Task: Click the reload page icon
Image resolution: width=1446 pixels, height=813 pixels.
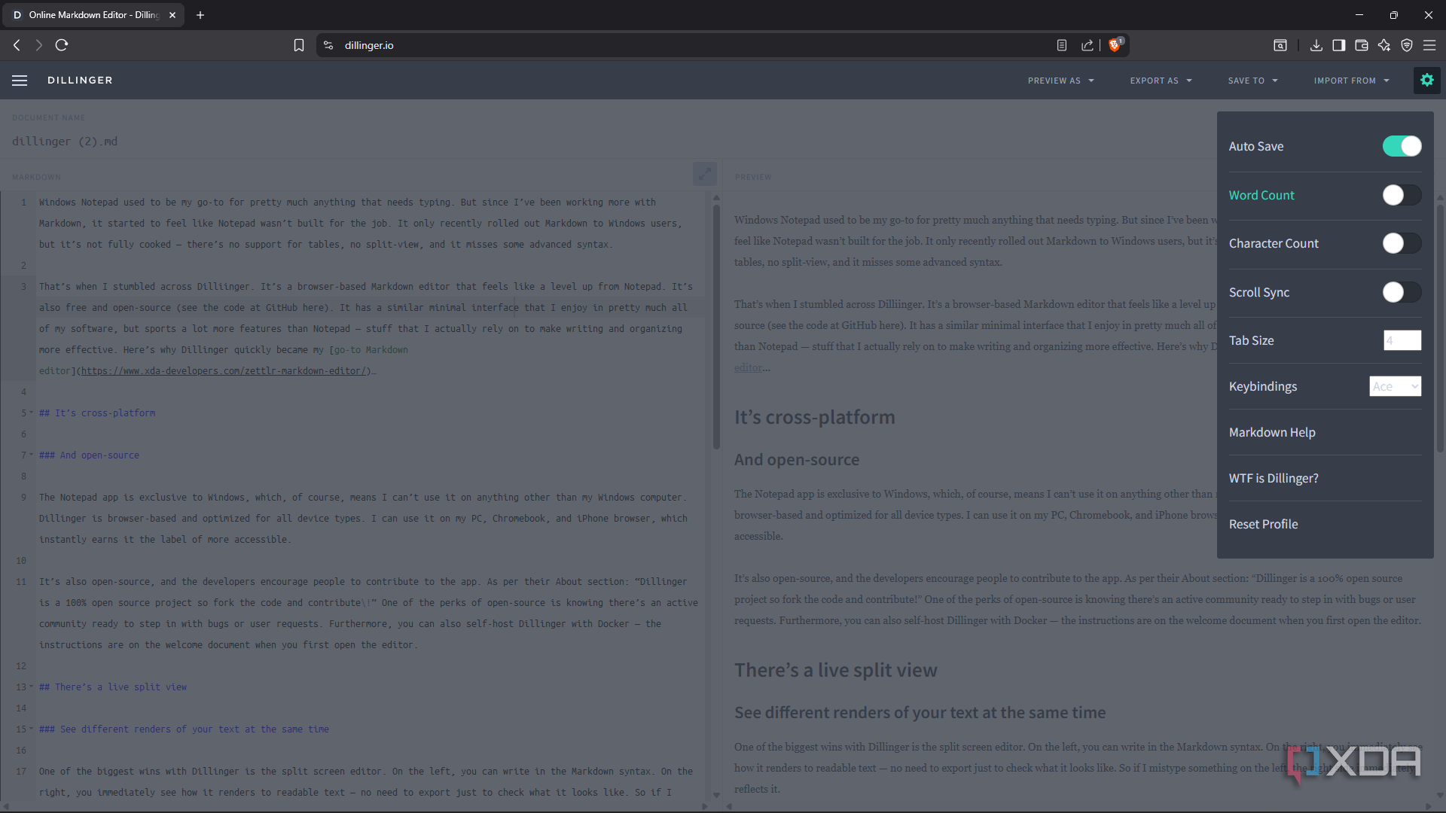Action: click(x=62, y=45)
